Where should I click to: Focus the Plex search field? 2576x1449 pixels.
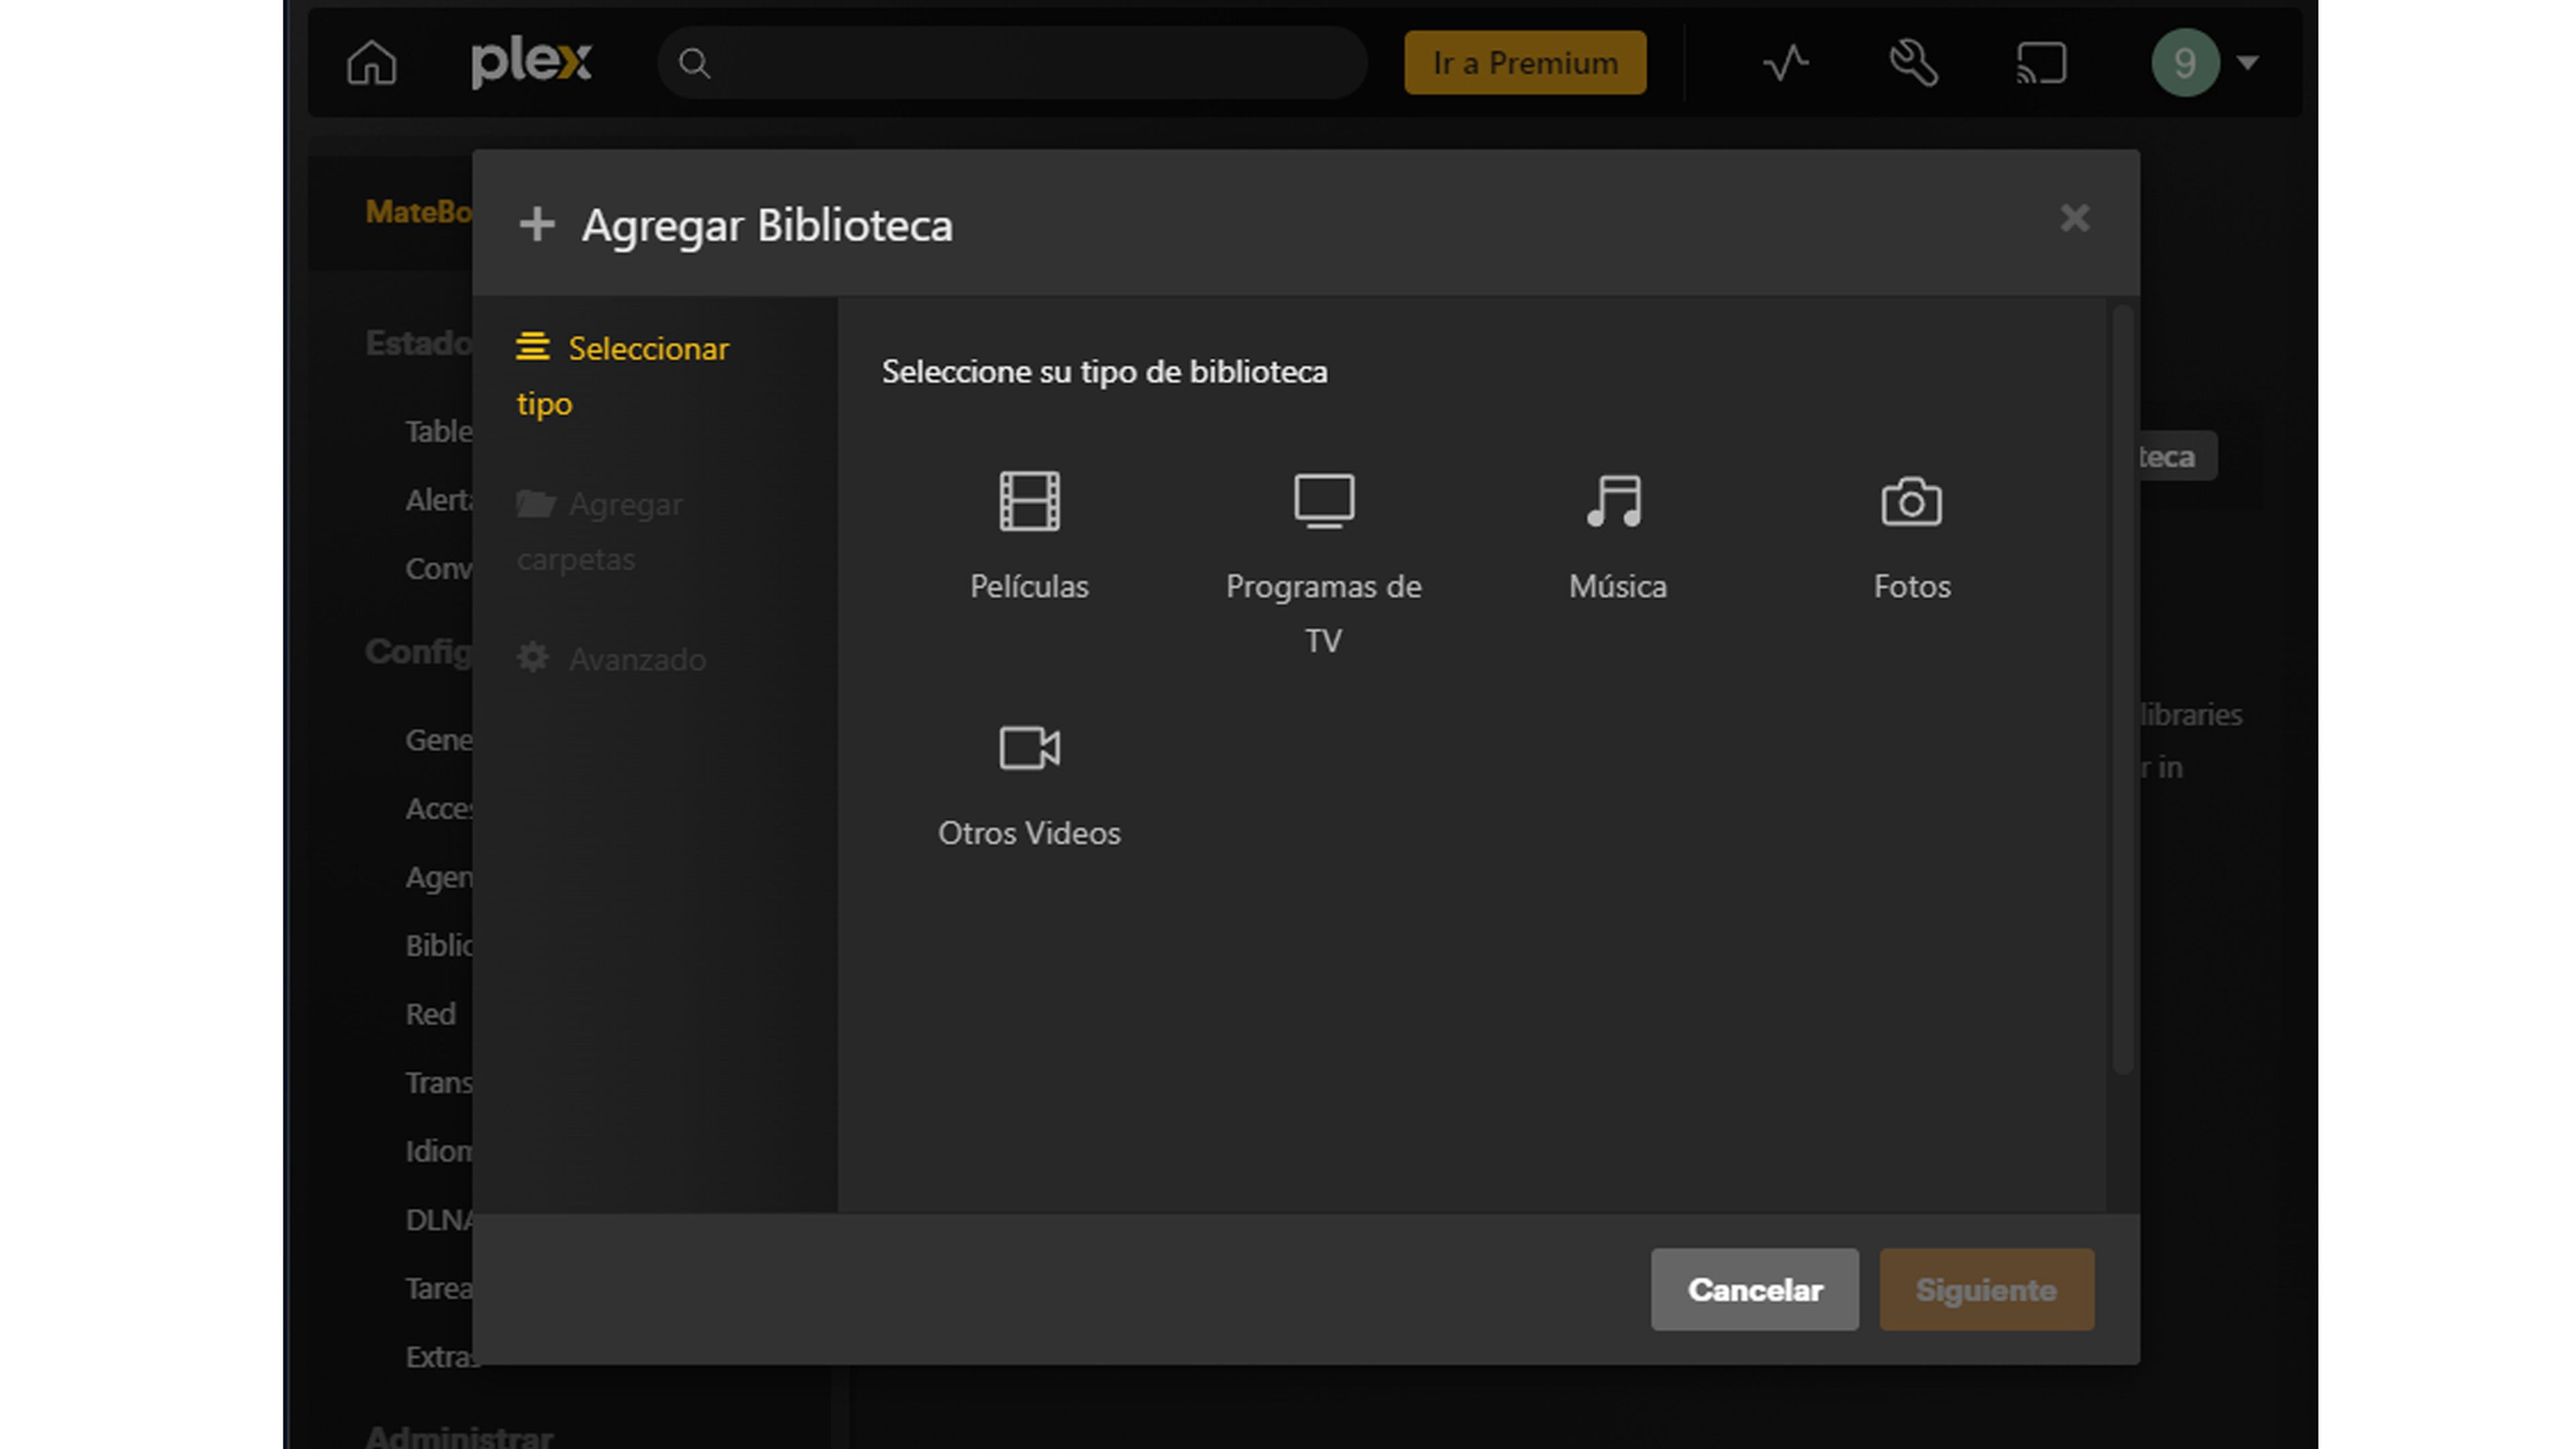click(x=1012, y=63)
